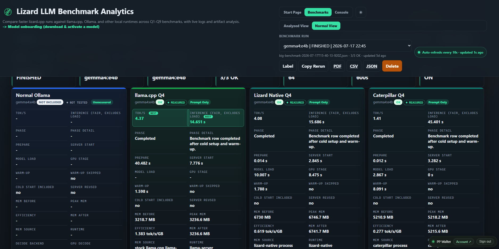Image resolution: width=499 pixels, height=249 pixels.
Task: Click the Lizard logo icon
Action: coord(8,12)
